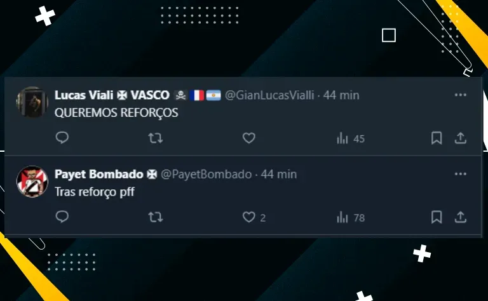This screenshot has width=488, height=301.
Task: Open more options for Lucas Viali's tweet
Action: [x=460, y=95]
